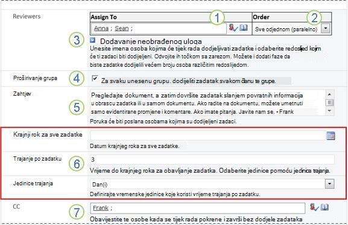
Task: Click the 'Za svaku unesenu grupu' checkbox label
Action: (x=188, y=81)
